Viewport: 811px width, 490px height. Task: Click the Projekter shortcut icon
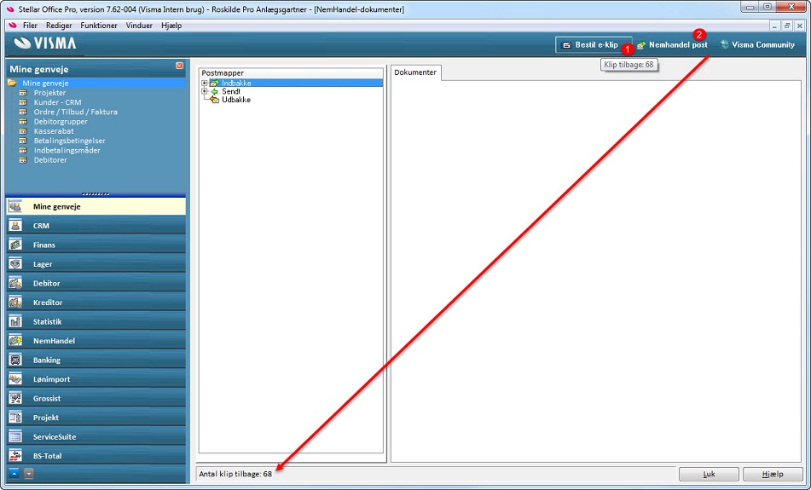point(23,93)
